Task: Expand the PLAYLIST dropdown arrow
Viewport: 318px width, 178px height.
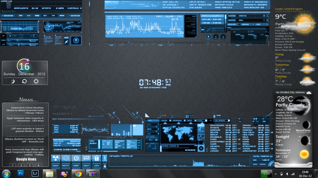Action: coord(45,36)
